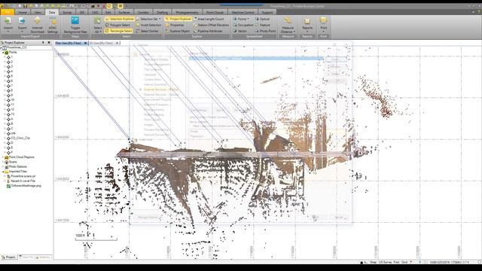Open ADAC Settings

click(x=53, y=25)
